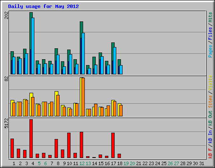215x168 pixels.
Task: Click the yellow visits bar for day 8
Action: 56,104
